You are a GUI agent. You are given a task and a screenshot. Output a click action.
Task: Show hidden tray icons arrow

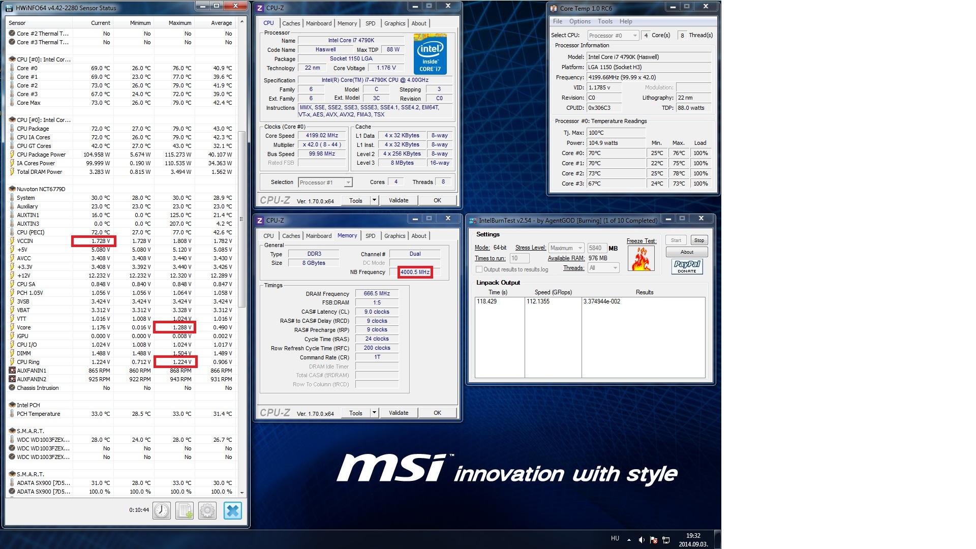[x=629, y=540]
